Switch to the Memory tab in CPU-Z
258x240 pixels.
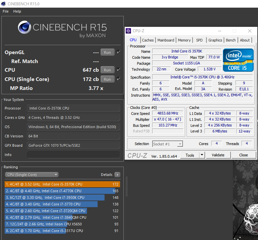click(x=184, y=40)
